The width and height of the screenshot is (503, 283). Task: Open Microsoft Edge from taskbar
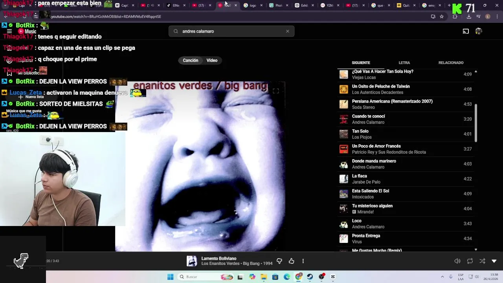[287, 277]
